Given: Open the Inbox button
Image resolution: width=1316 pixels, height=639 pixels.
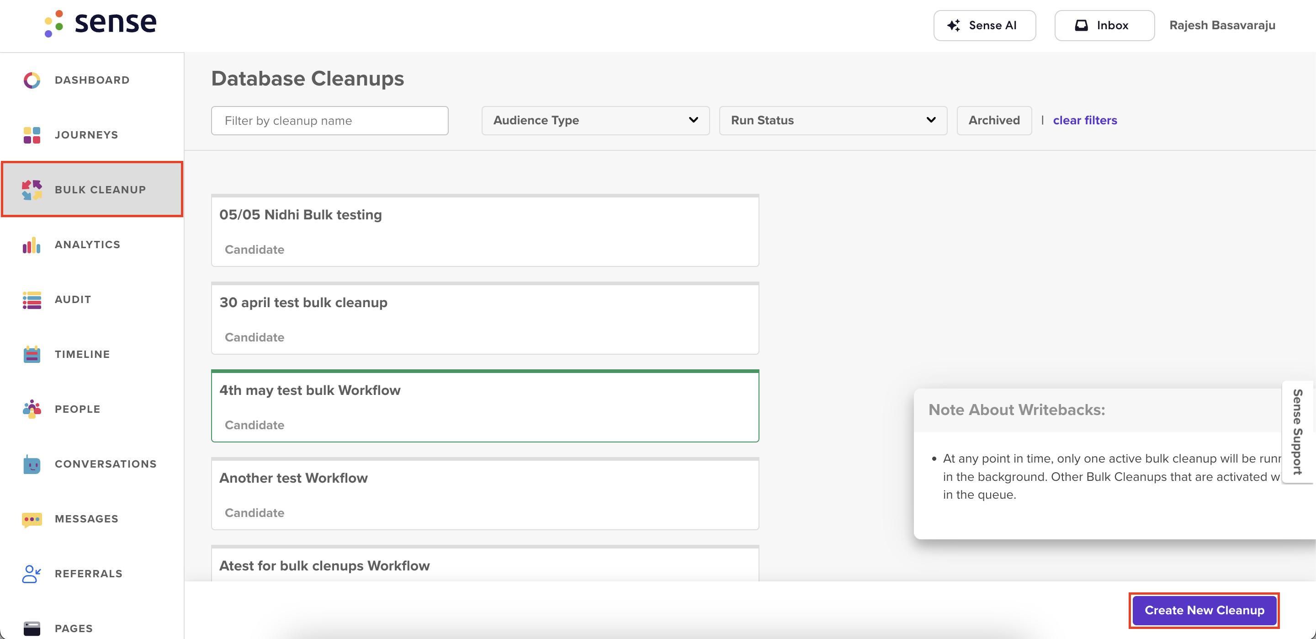Looking at the screenshot, I should pos(1104,26).
